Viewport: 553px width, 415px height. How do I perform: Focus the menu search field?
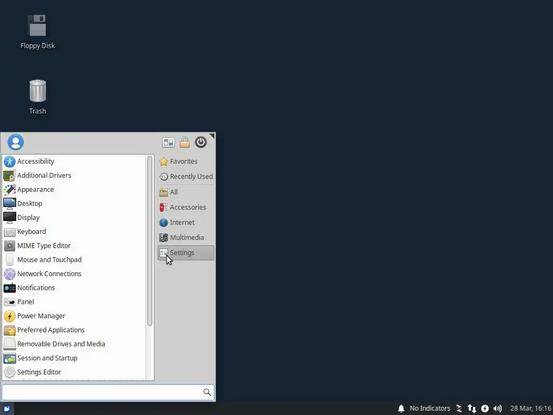pyautogui.click(x=107, y=392)
